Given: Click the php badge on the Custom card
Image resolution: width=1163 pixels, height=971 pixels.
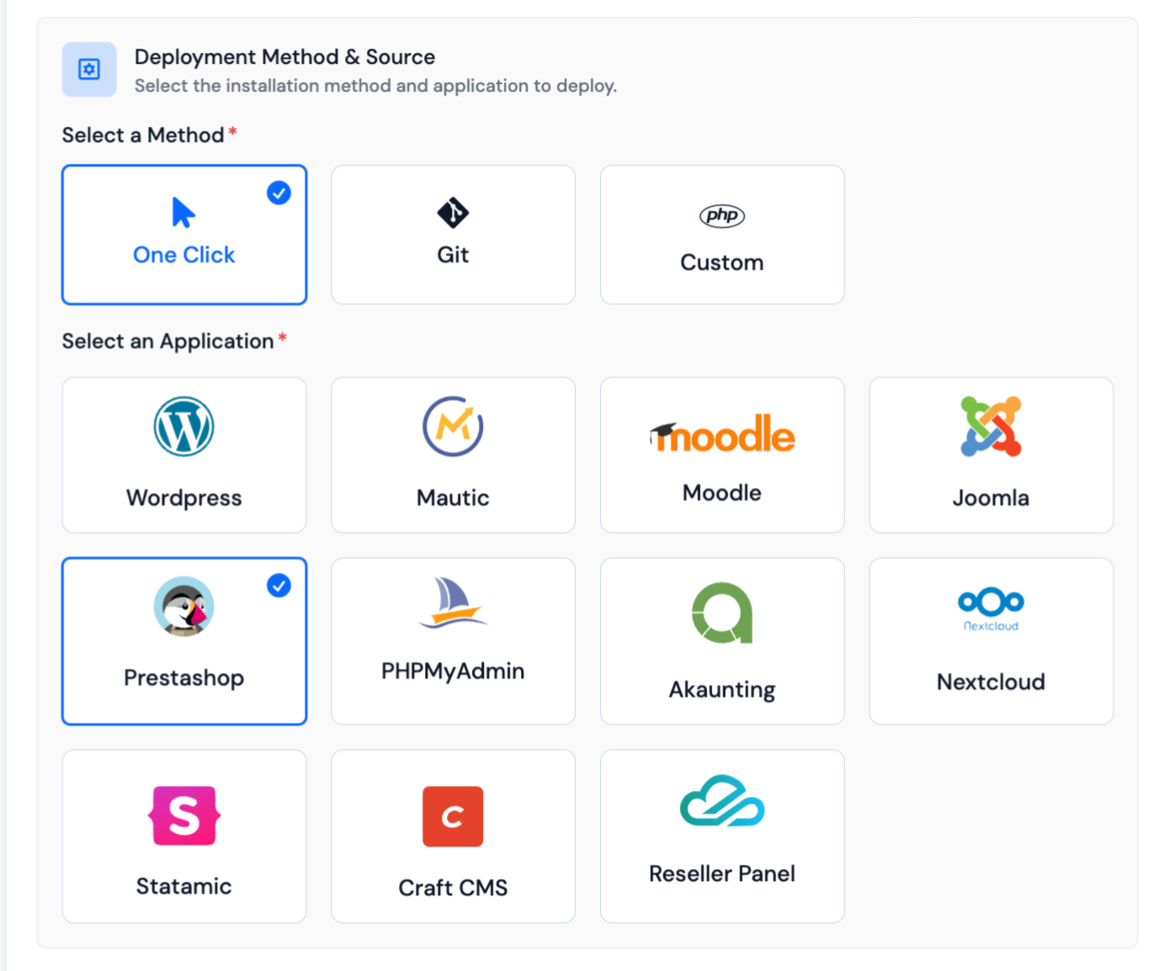Looking at the screenshot, I should (722, 215).
